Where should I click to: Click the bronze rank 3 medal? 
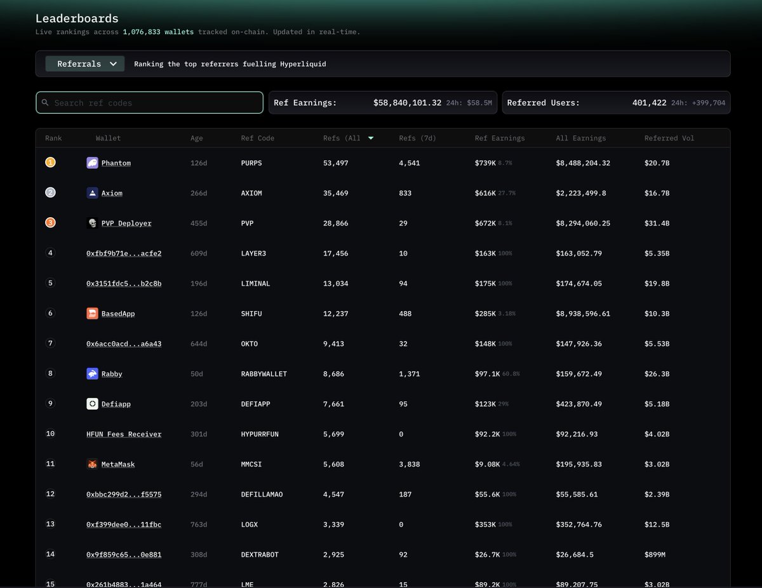(50, 223)
